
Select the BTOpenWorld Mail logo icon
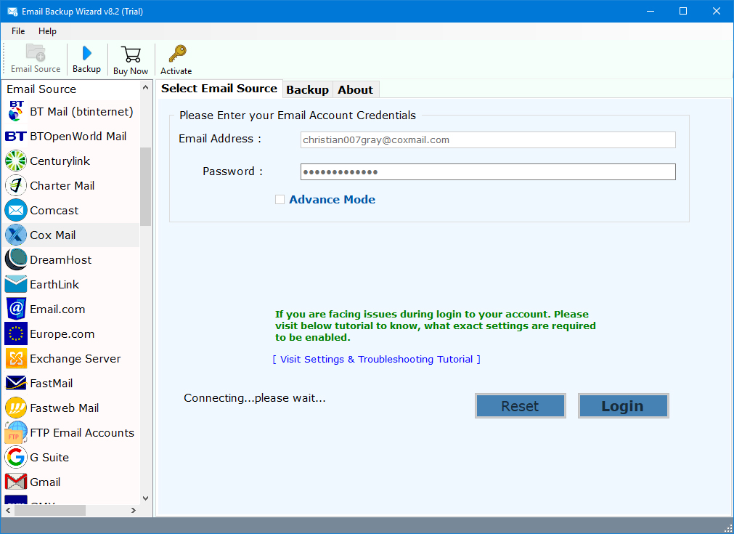click(15, 137)
